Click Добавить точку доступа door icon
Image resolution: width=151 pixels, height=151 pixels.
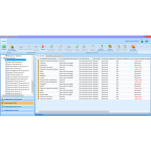coord(110,46)
